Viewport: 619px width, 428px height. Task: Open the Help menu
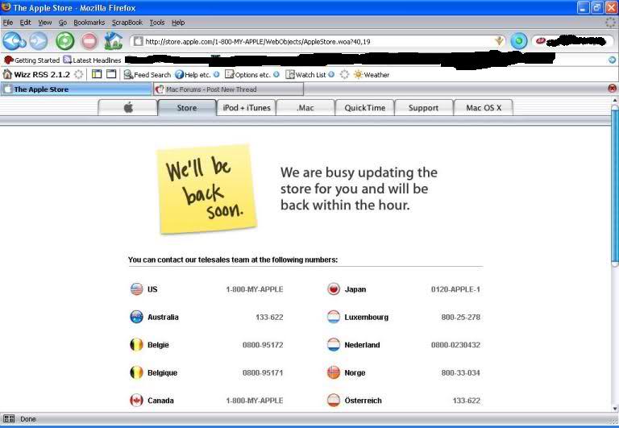pos(178,23)
